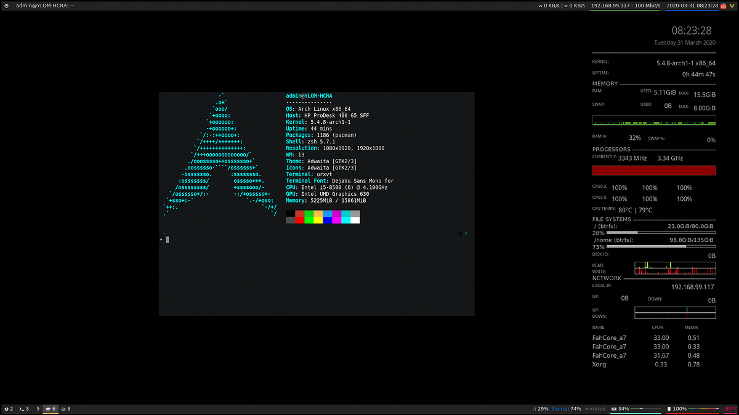Screen dimensions: 739x415
Task: Click the Memory: 5225MiB / 15861MiB line
Action: pyautogui.click(x=326, y=200)
